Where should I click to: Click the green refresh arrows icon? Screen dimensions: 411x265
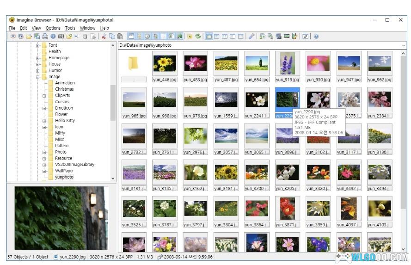198,36
